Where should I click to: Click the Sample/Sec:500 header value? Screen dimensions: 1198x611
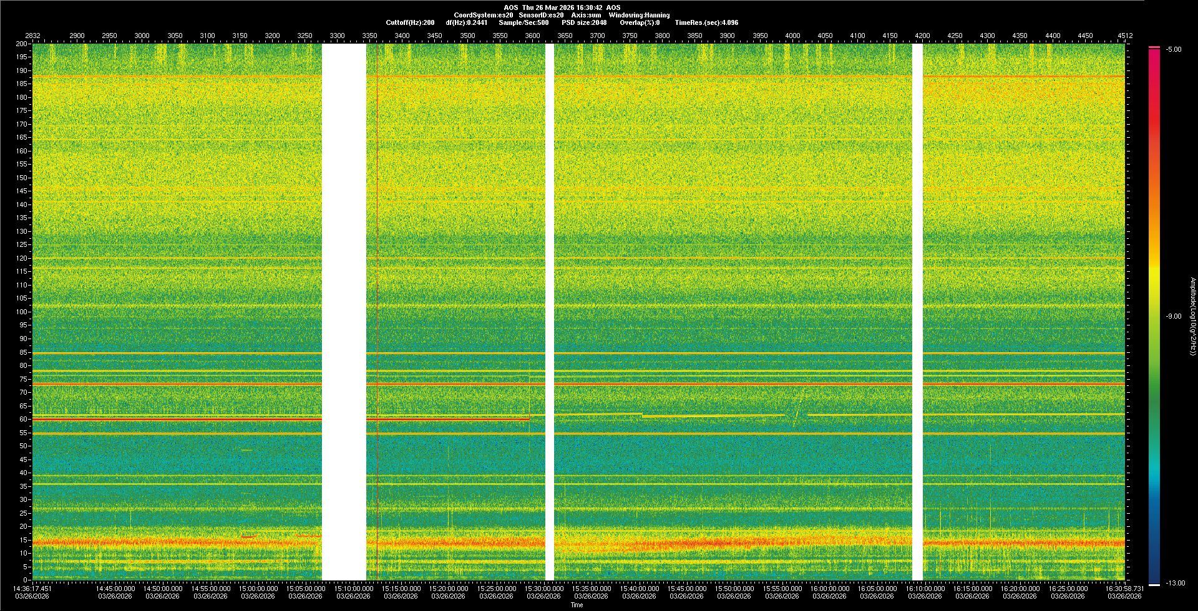[x=524, y=22]
